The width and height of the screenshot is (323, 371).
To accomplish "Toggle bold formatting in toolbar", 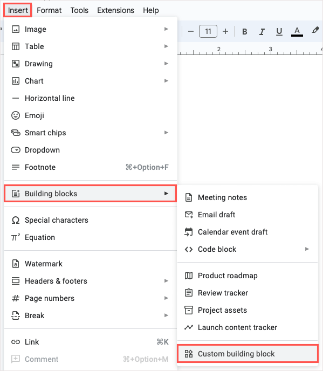I will (x=245, y=31).
